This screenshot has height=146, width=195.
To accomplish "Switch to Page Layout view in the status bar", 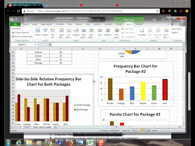I will pyautogui.click(x=145, y=130).
